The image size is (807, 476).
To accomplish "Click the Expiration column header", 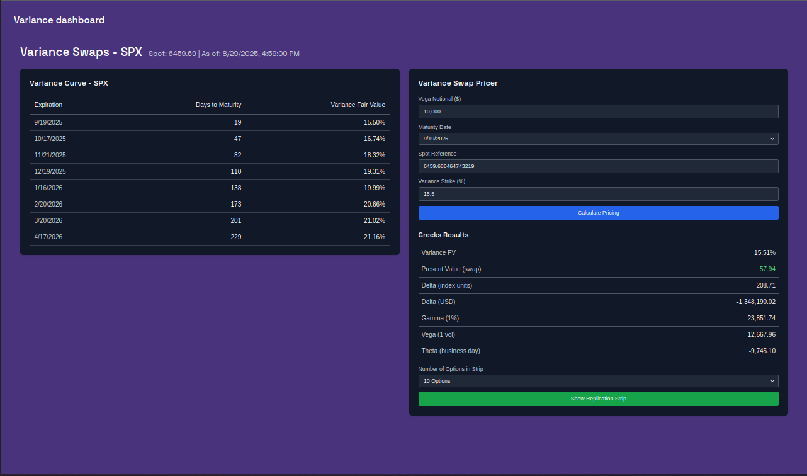I will pos(48,105).
